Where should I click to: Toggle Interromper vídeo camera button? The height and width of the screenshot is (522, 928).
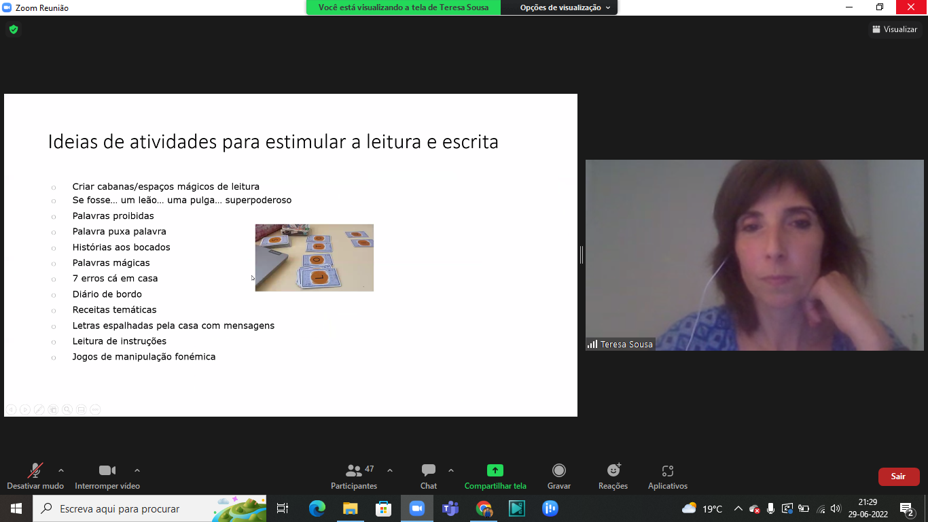(x=107, y=476)
